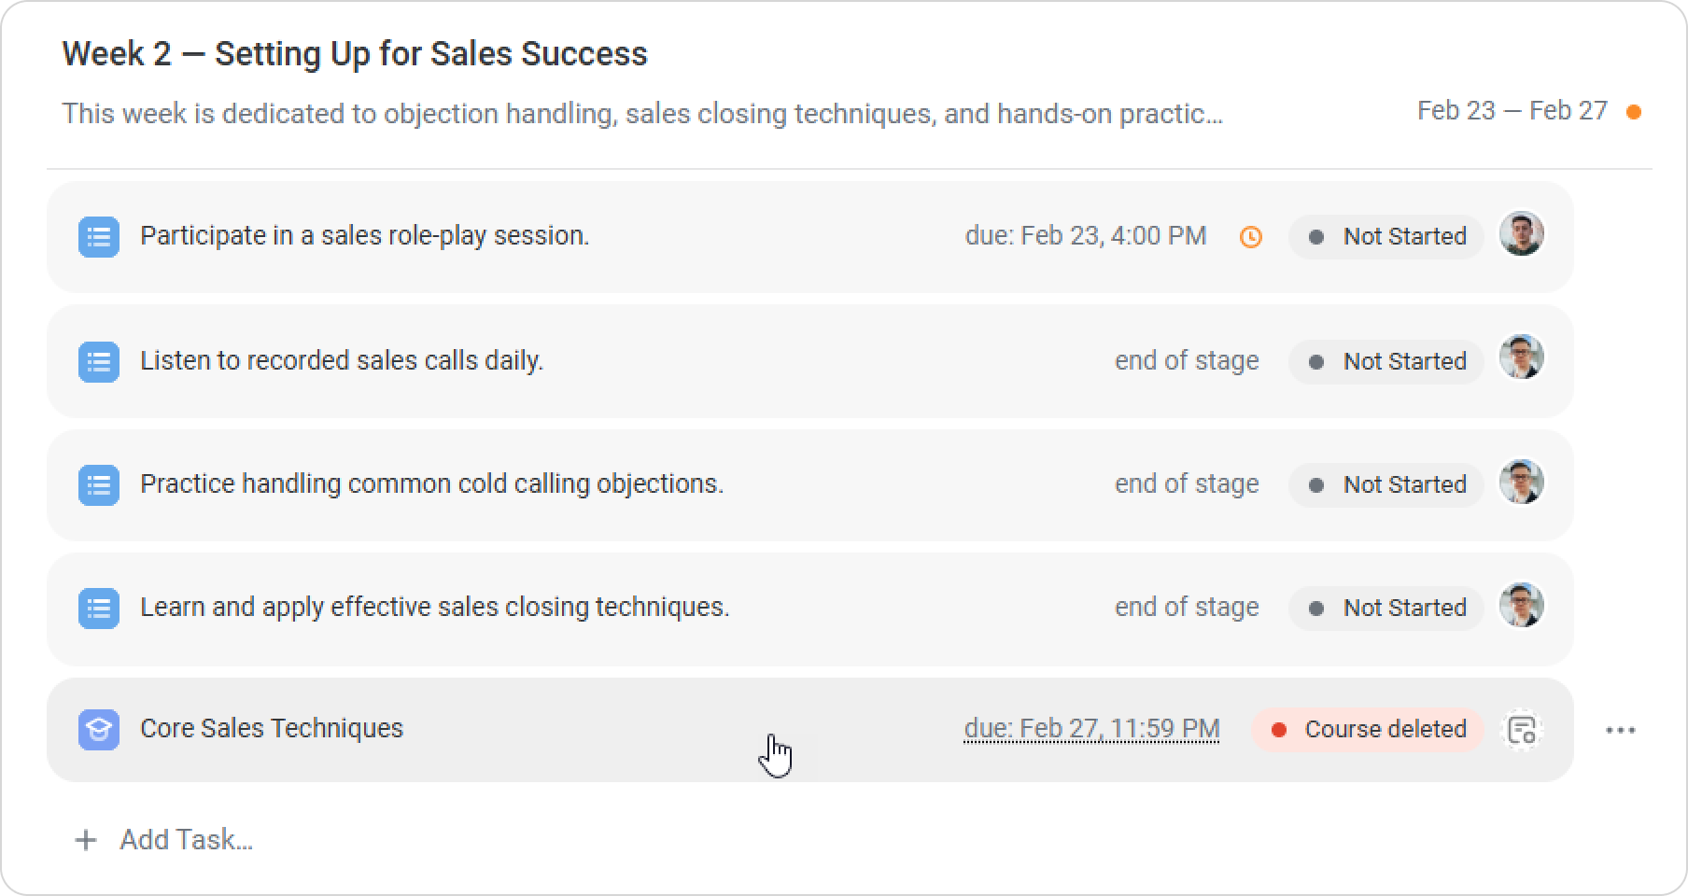Open status dropdown for sales role-play session

(x=1386, y=237)
